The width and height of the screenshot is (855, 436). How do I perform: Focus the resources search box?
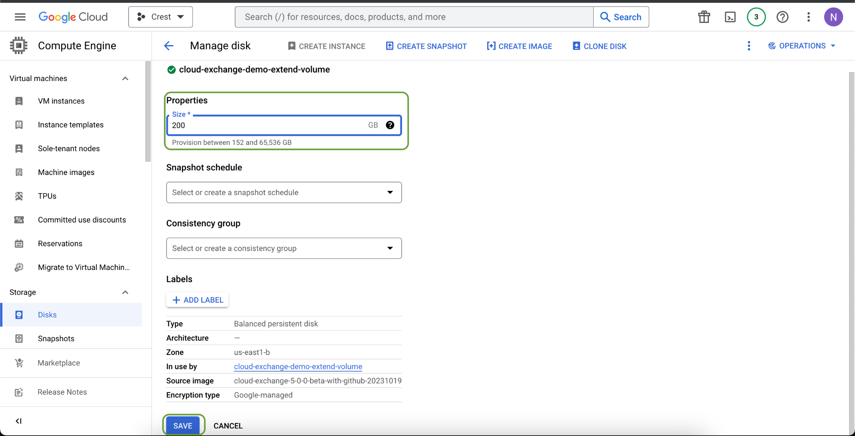click(414, 17)
